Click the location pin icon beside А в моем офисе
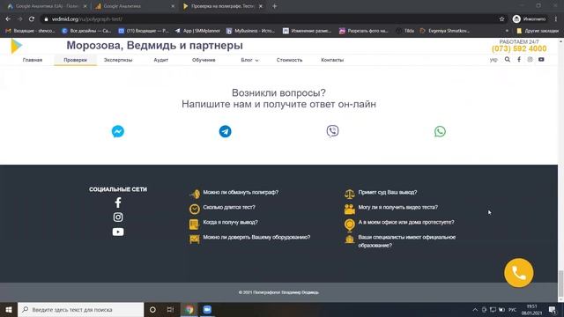This screenshot has height=317, width=564. click(349, 225)
